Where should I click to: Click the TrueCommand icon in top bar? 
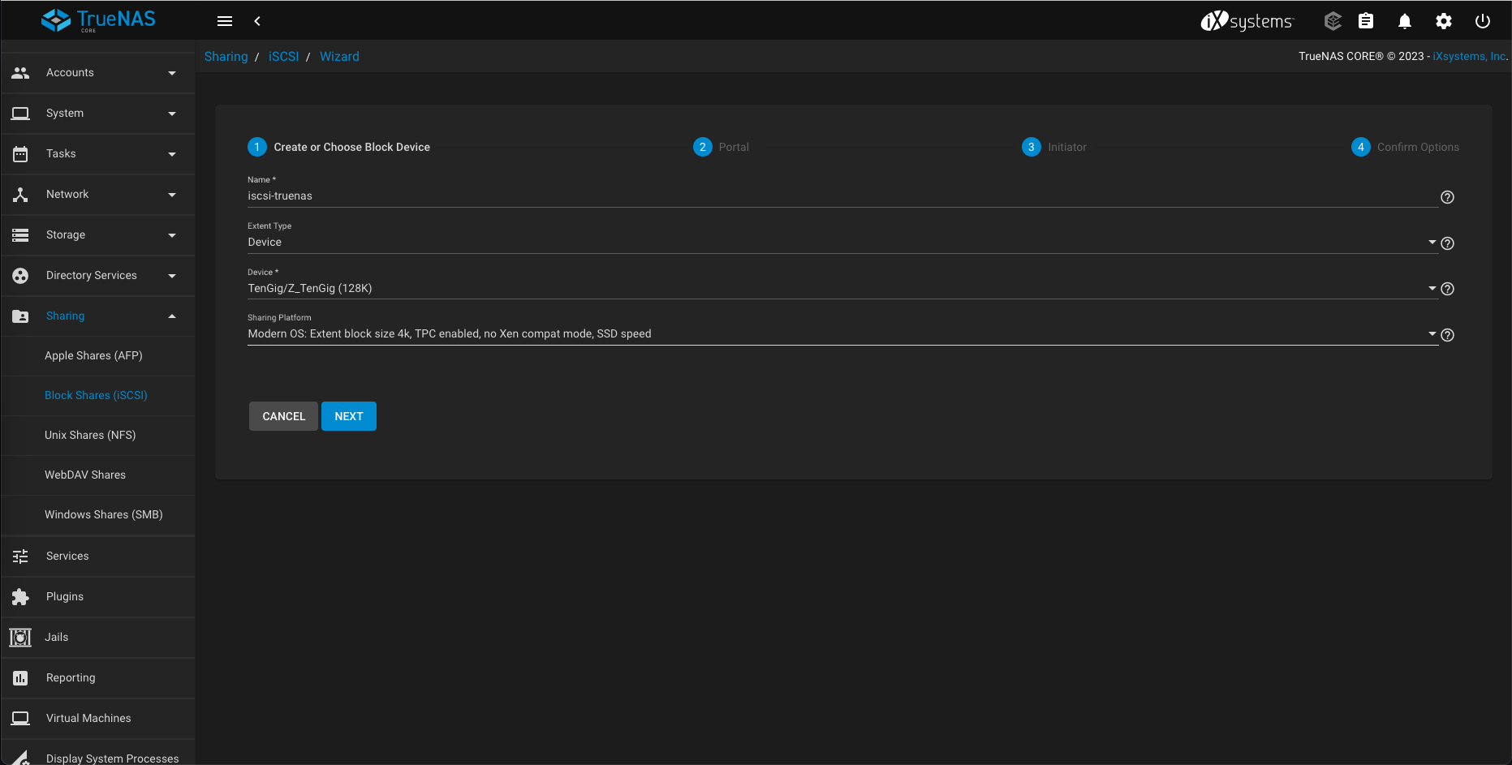point(1333,21)
